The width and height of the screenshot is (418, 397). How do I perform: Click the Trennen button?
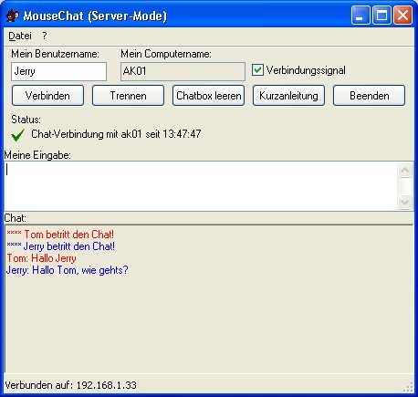pos(128,96)
